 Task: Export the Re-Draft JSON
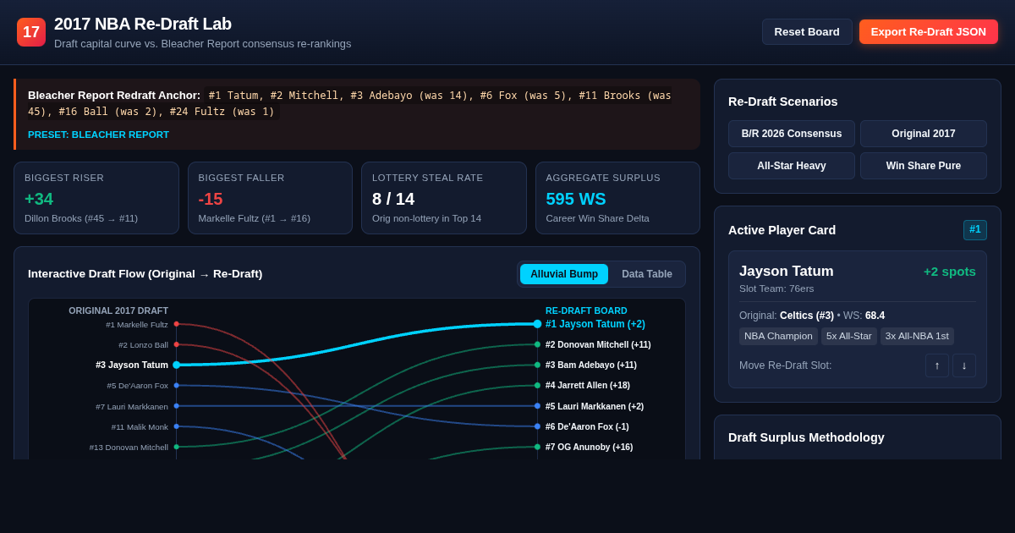click(x=929, y=32)
